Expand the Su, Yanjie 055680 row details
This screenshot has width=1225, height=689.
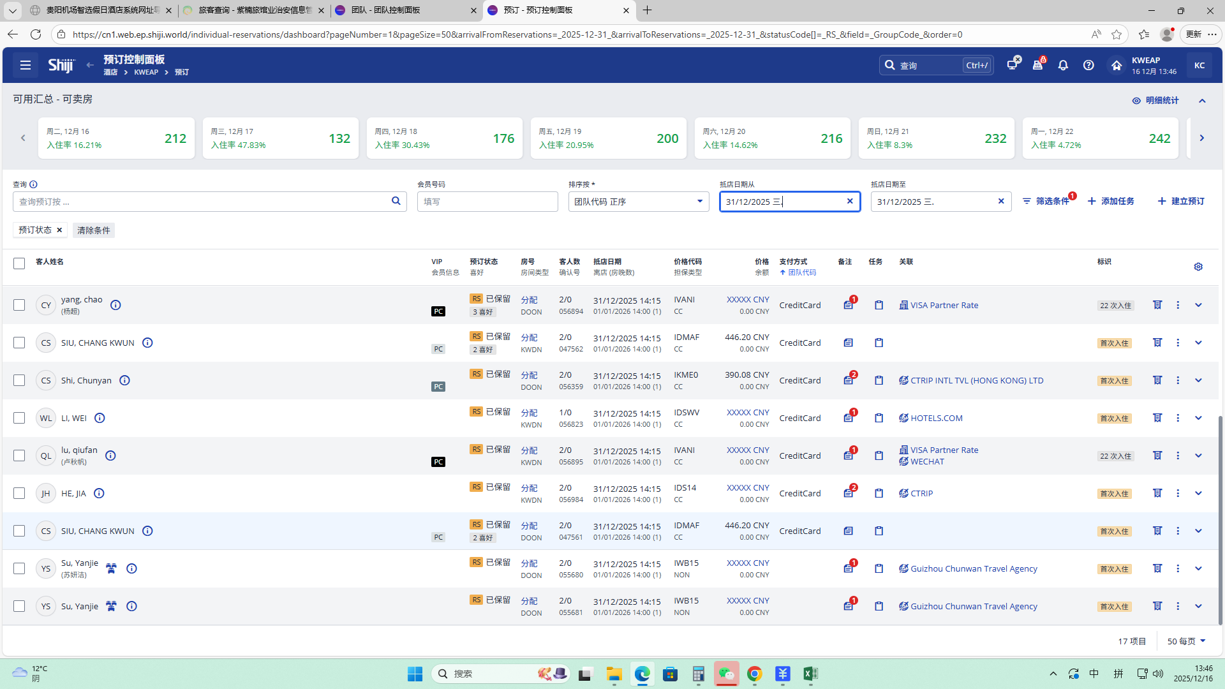pos(1198,568)
